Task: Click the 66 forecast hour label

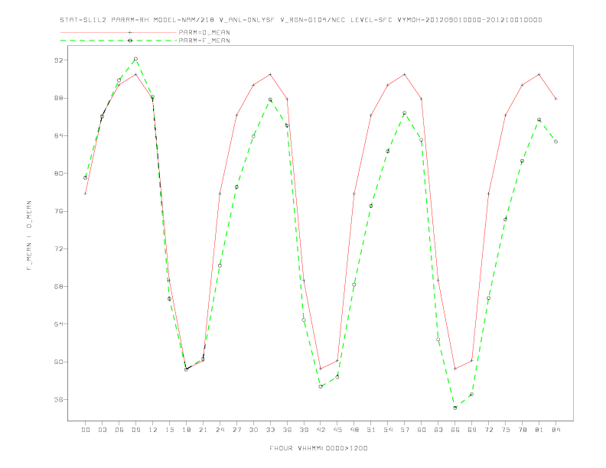Action: click(455, 430)
